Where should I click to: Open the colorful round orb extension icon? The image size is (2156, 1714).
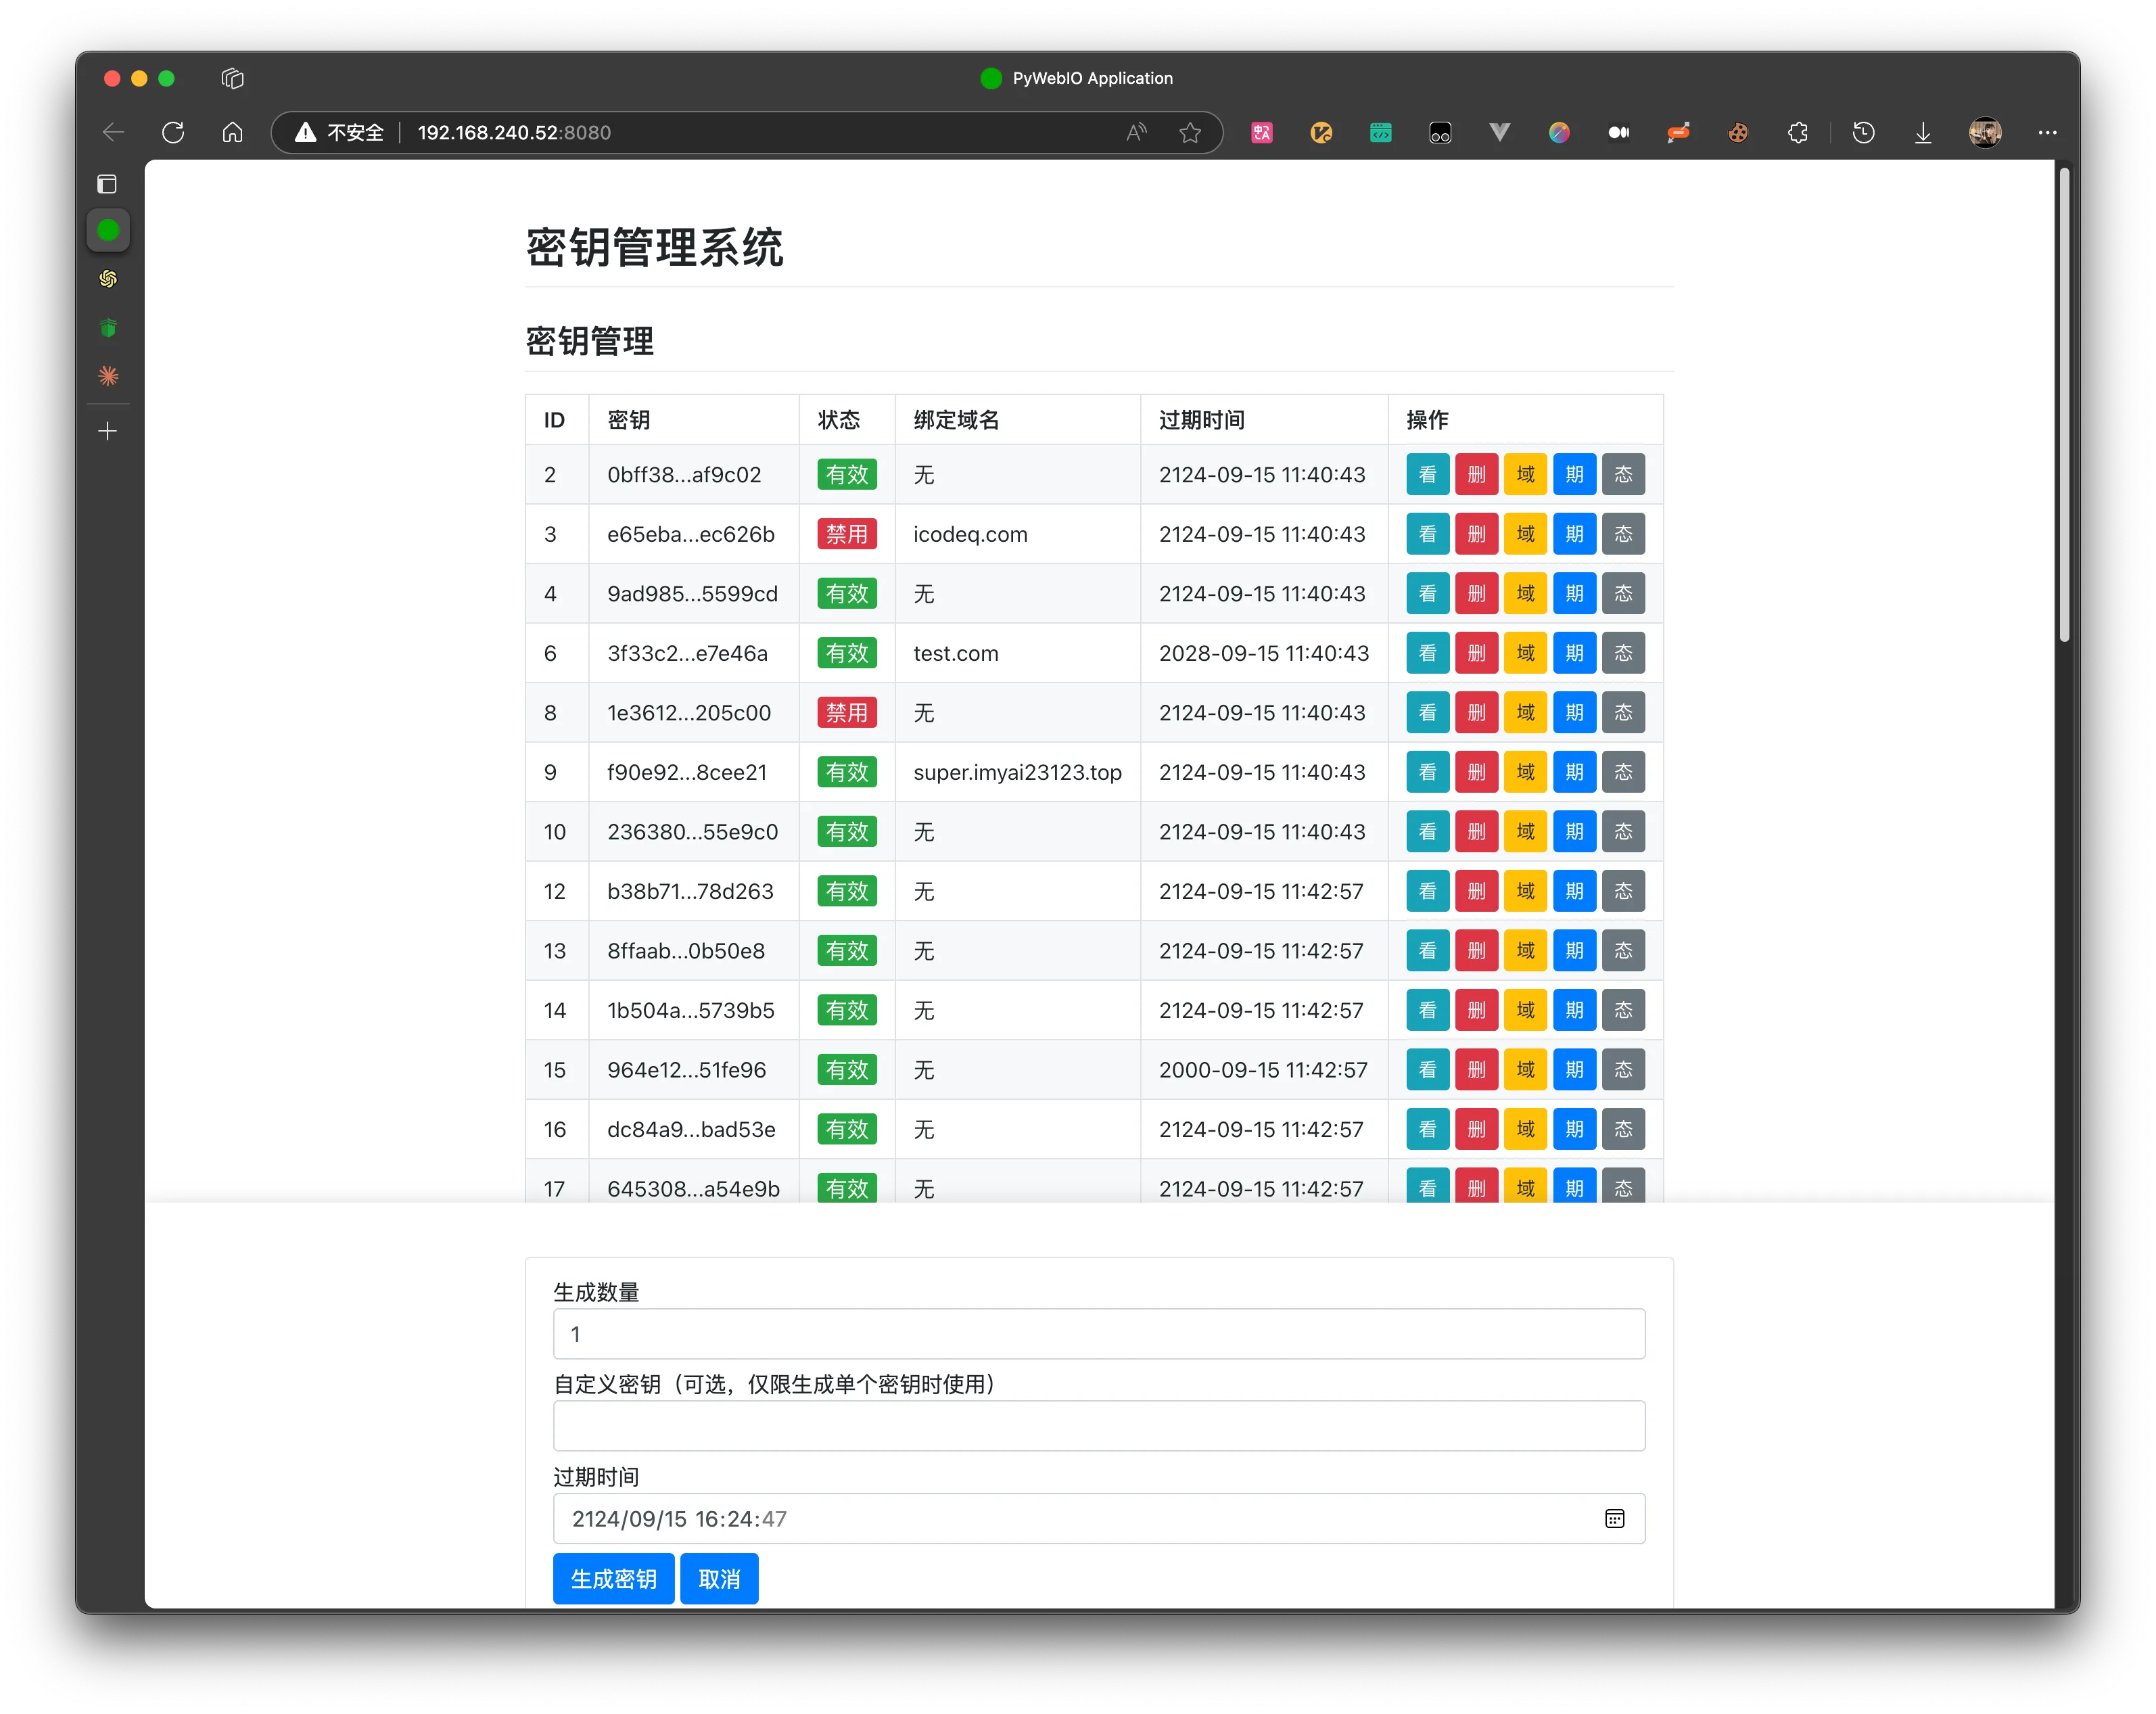click(1559, 132)
